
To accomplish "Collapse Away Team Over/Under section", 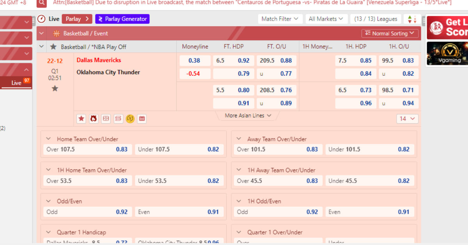I will [239, 139].
